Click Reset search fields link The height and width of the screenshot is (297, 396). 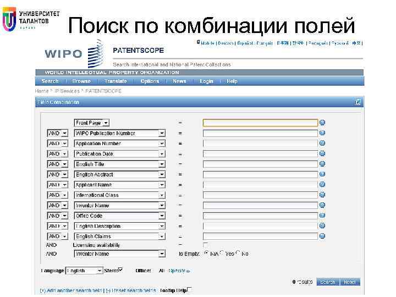(131, 290)
